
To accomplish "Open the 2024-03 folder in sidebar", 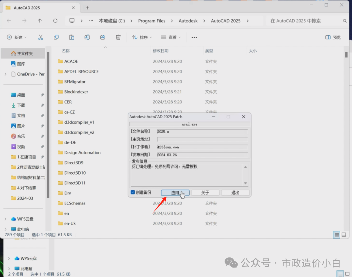I will pos(22,198).
